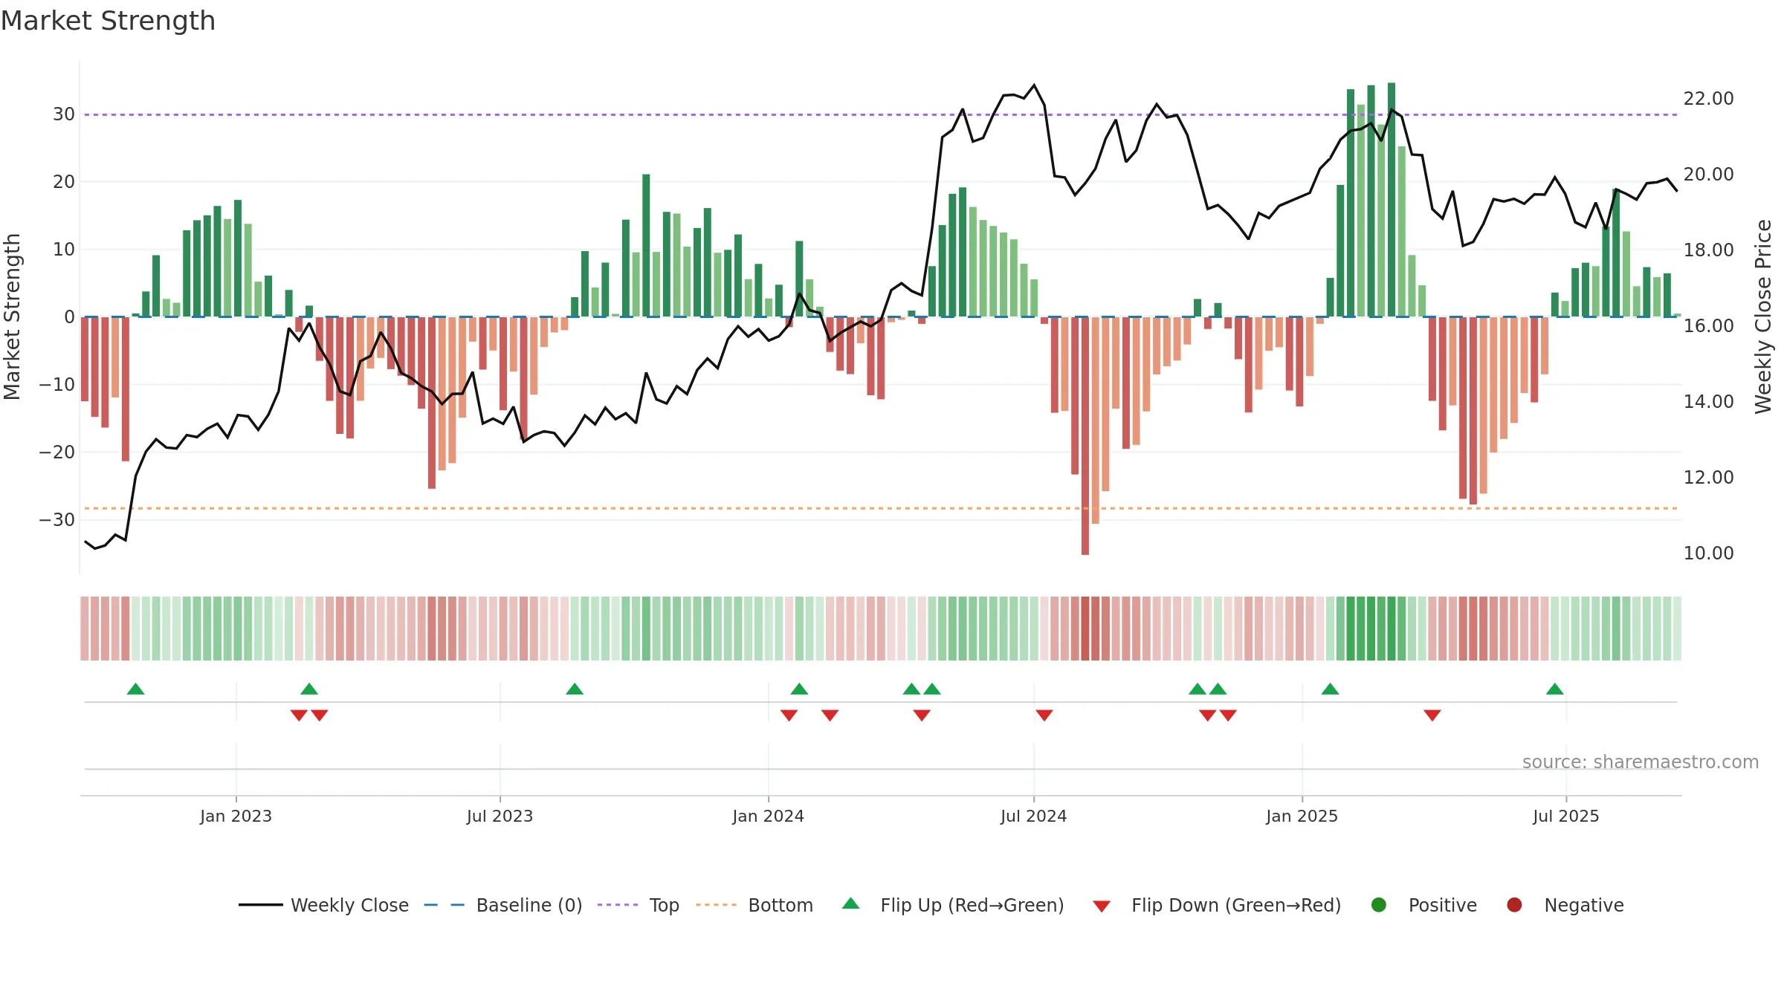Click the deepest red bar below −30

[x=1085, y=435]
